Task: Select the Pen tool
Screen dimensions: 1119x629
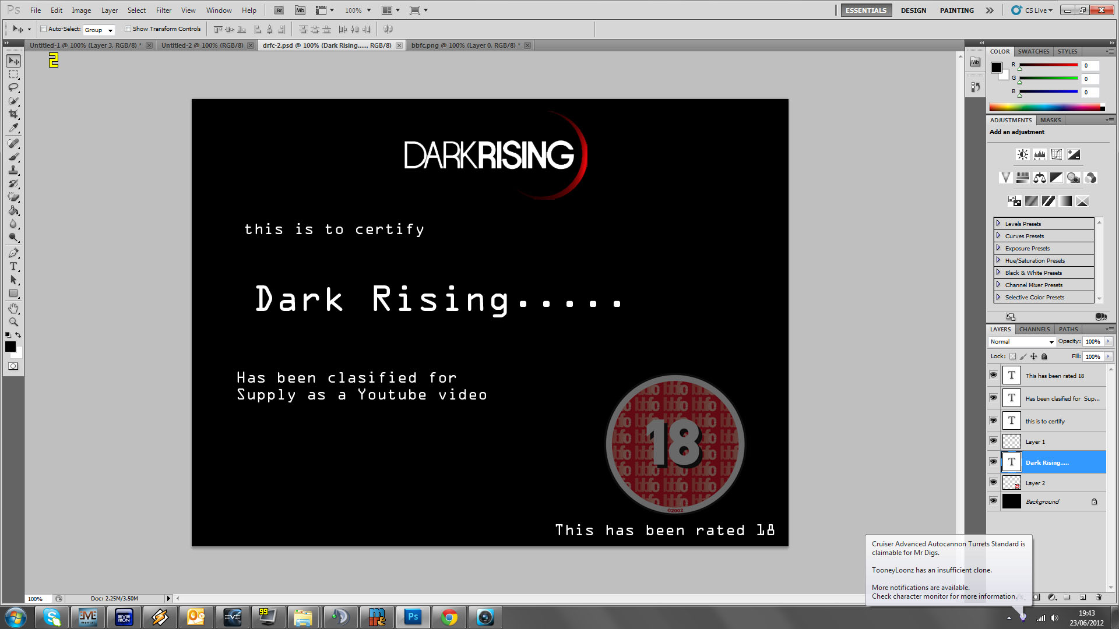Action: (13, 253)
